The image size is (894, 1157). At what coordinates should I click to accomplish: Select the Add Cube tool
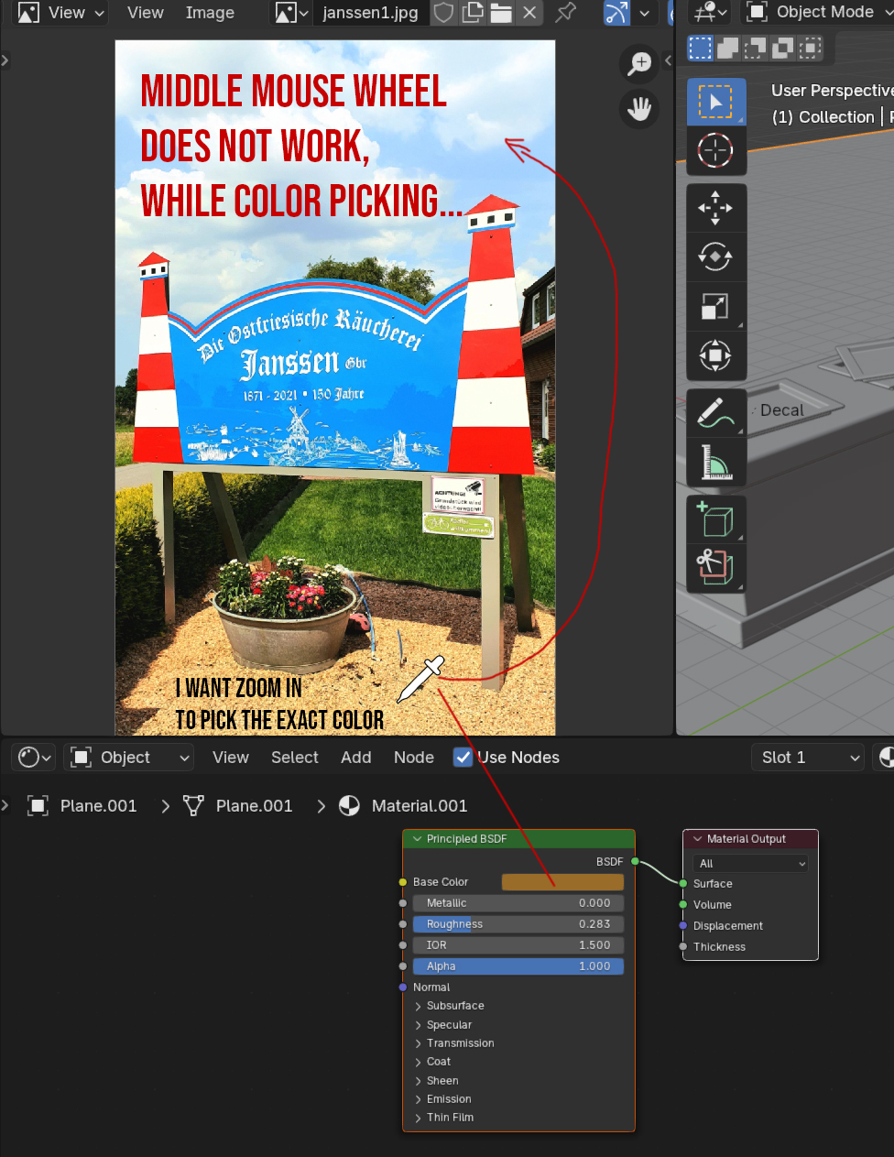[716, 519]
